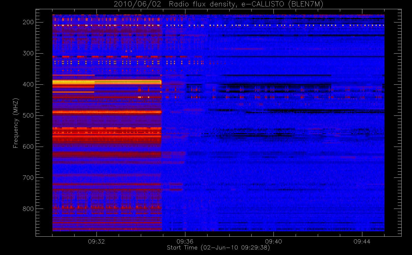Click the 09:32 time tick label
412x255 pixels.
pos(96,241)
